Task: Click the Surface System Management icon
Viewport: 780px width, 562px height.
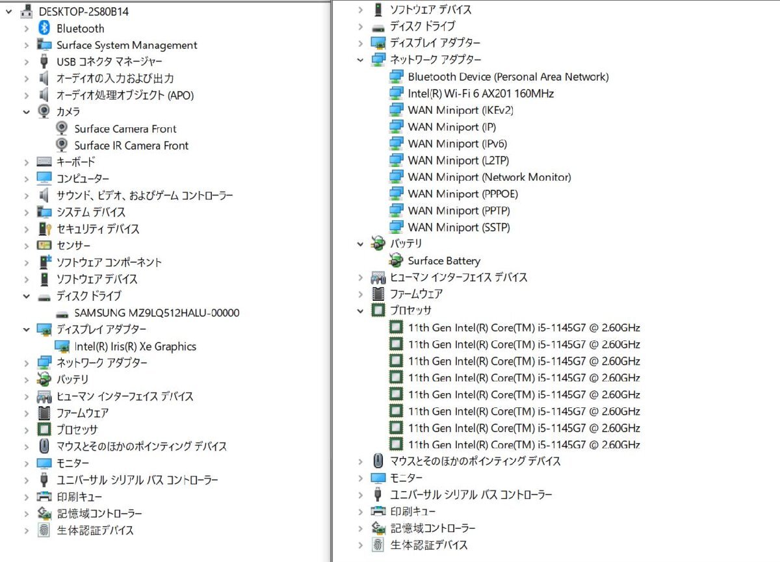Action: (x=44, y=45)
